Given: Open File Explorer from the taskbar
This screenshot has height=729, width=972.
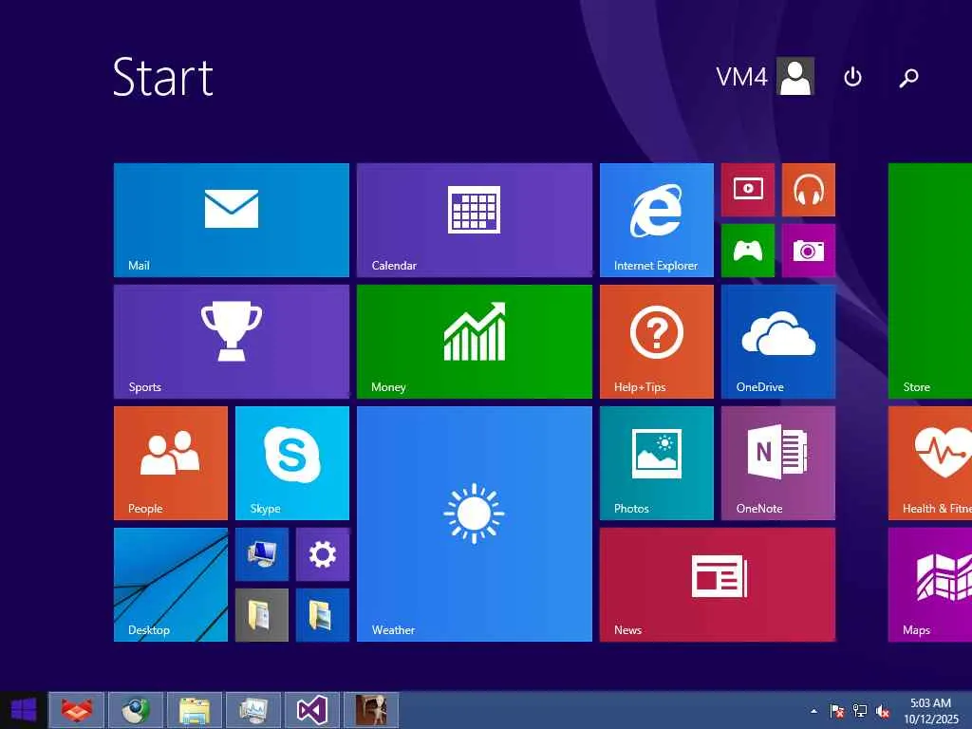Looking at the screenshot, I should point(194,710).
